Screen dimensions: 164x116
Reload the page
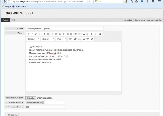pyautogui.click(x=90, y=1)
